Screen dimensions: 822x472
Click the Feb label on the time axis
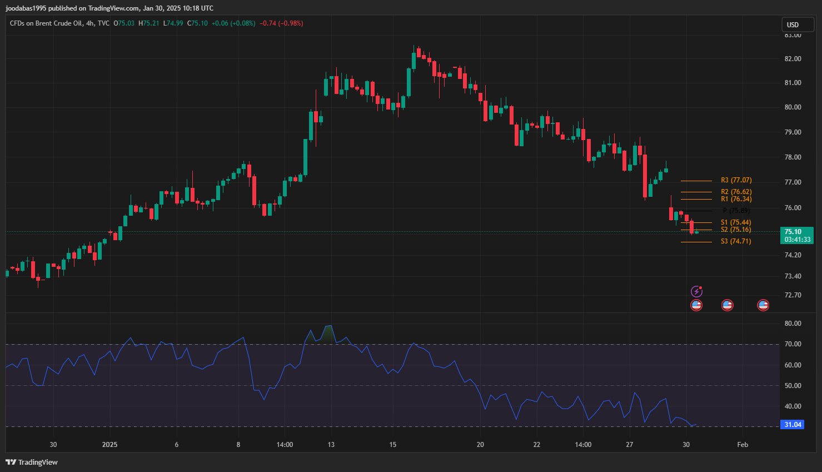[x=743, y=445]
